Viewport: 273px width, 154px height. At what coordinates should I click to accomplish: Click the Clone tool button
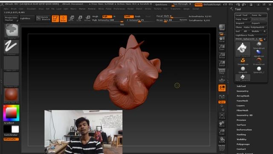point(239,27)
